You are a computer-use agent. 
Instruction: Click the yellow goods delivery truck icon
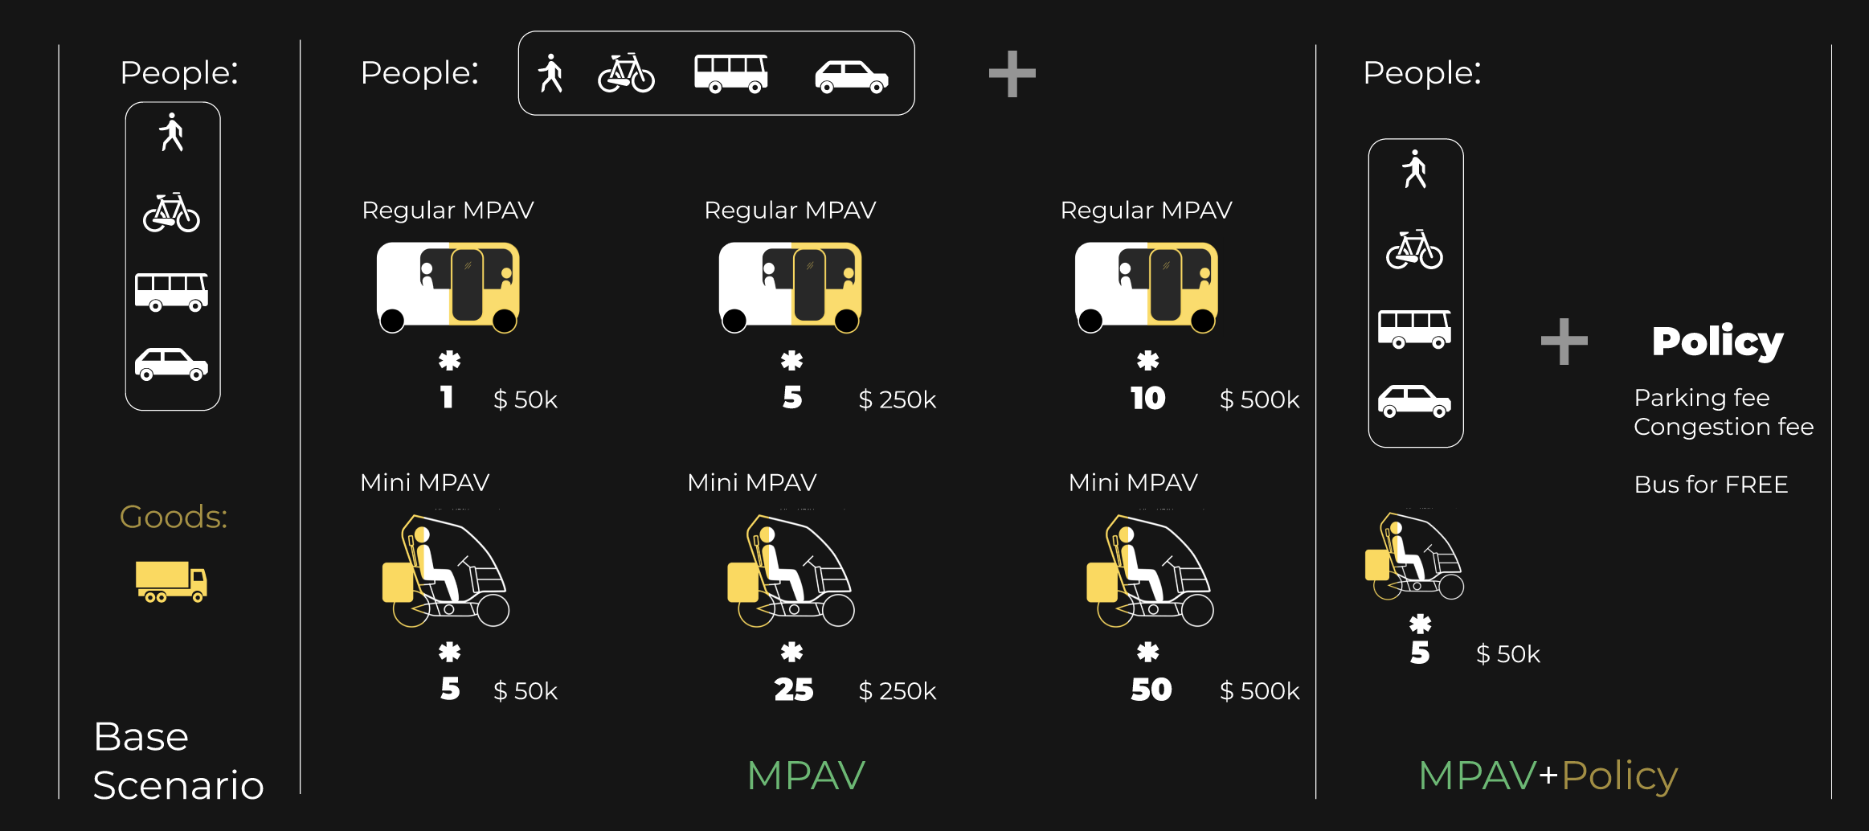pos(171,581)
